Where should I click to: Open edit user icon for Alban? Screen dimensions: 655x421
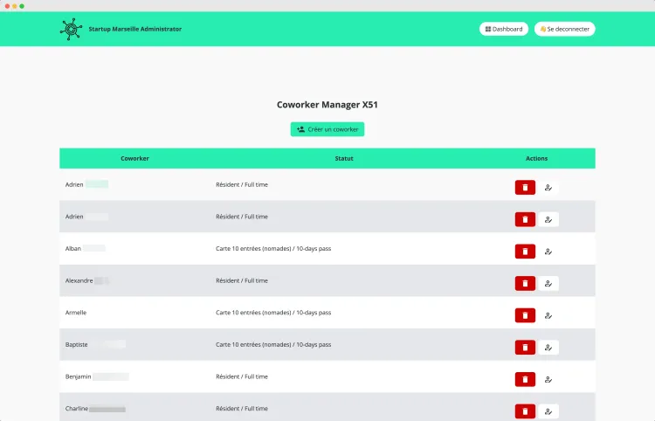[x=548, y=252]
